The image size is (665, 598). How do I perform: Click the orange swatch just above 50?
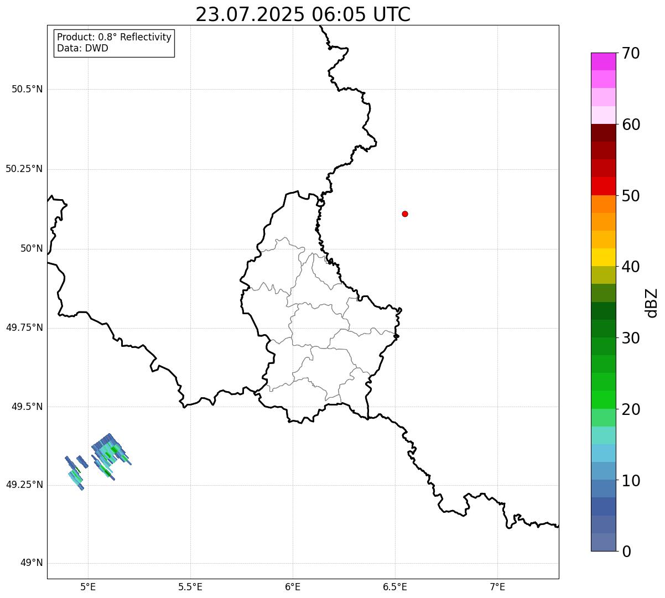pyautogui.click(x=603, y=204)
